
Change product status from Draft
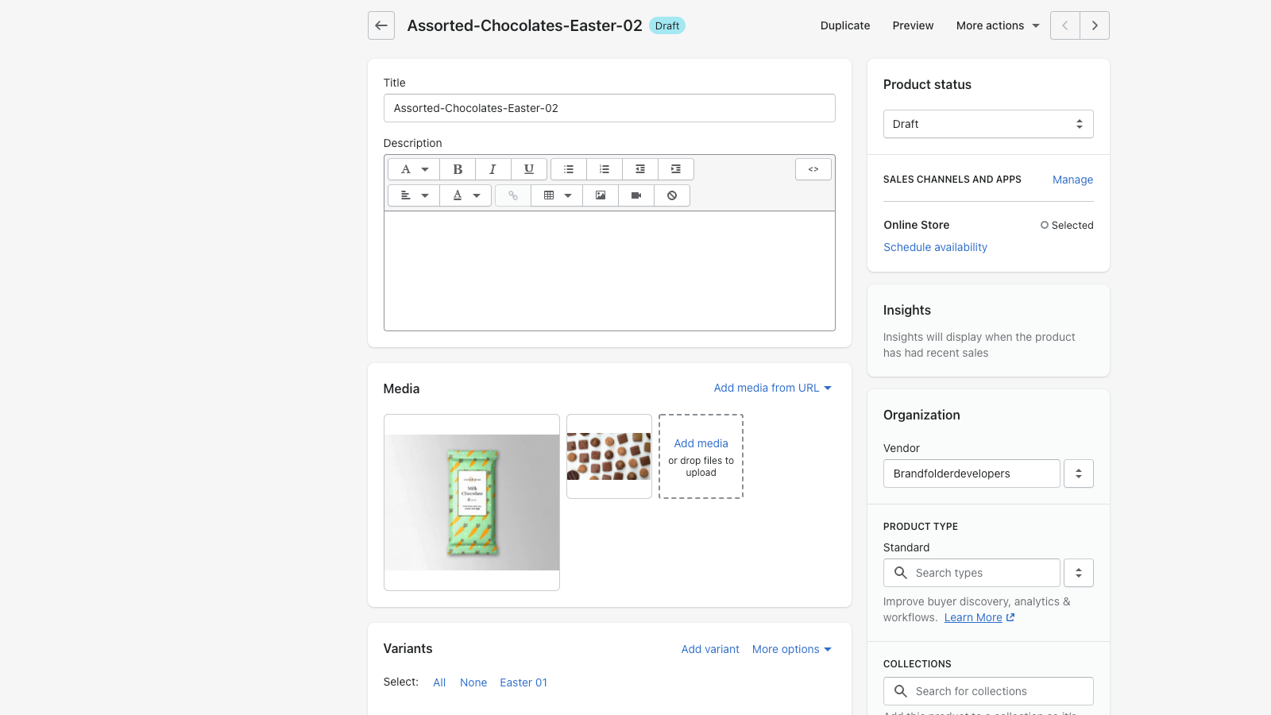click(x=988, y=124)
